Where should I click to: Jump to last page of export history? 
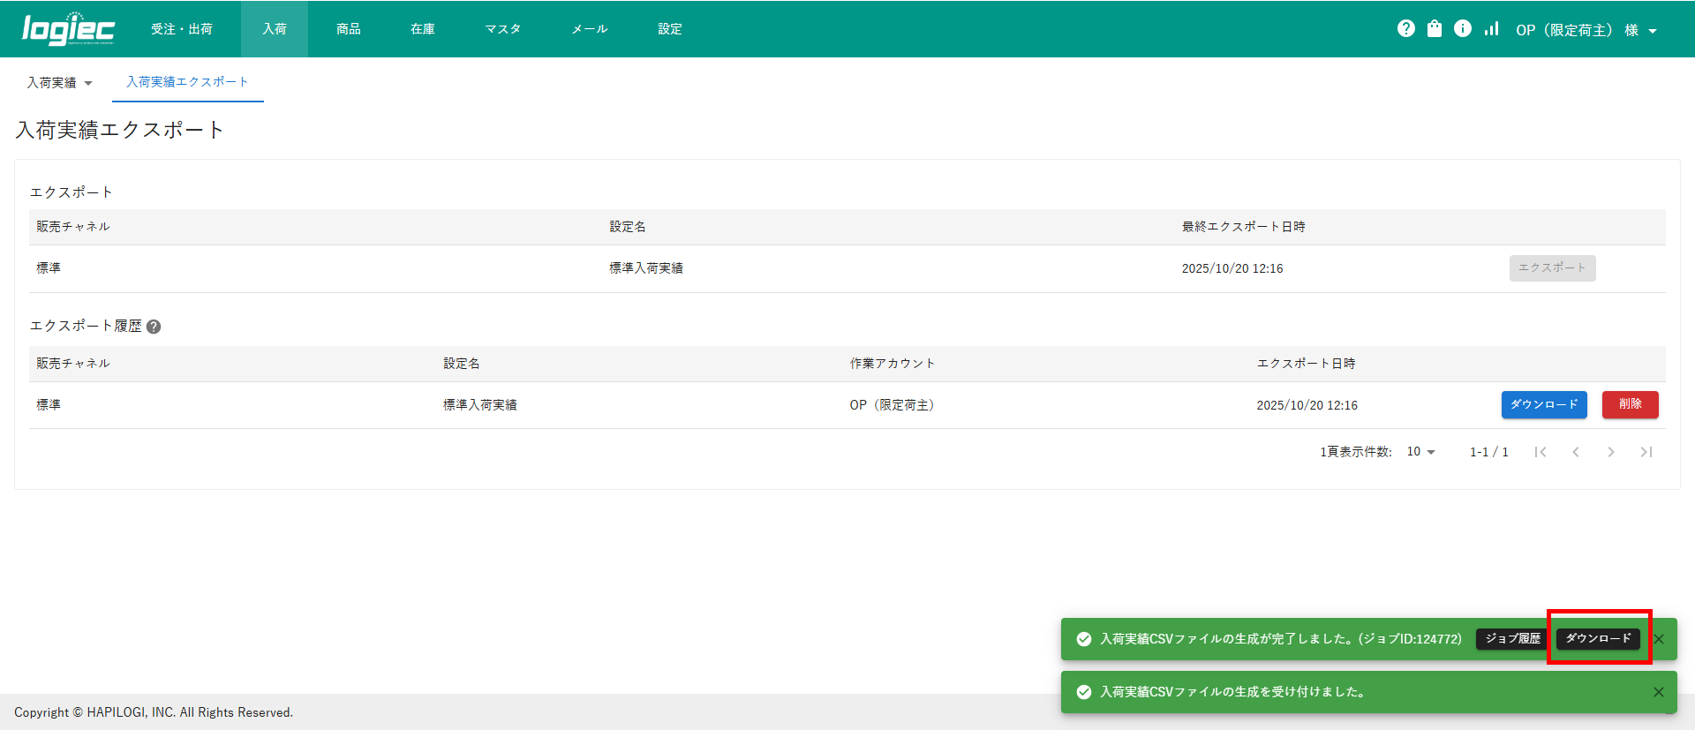1646,452
